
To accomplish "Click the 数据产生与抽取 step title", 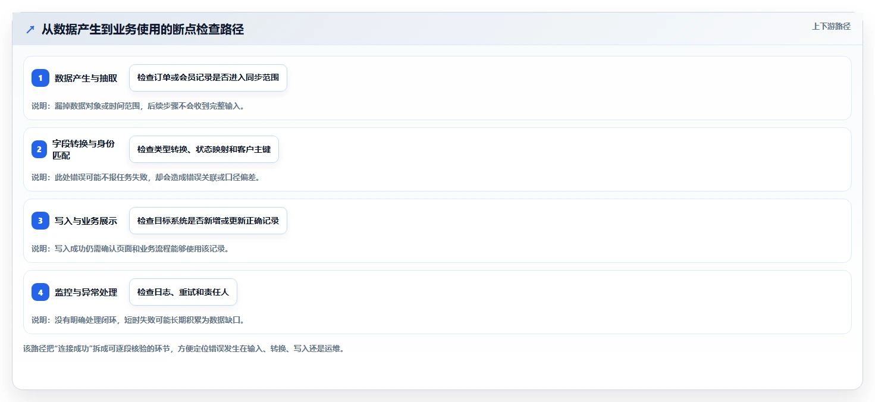I will [x=86, y=78].
